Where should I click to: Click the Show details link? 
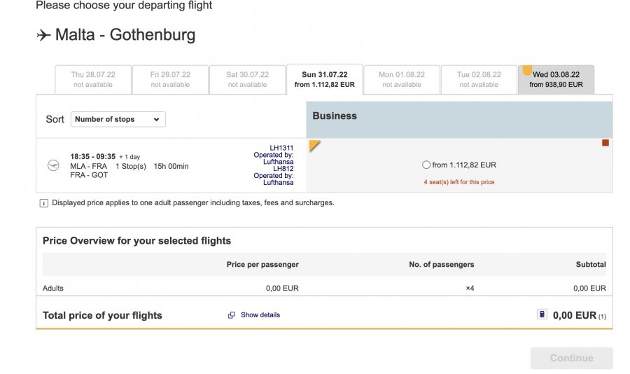coord(260,315)
